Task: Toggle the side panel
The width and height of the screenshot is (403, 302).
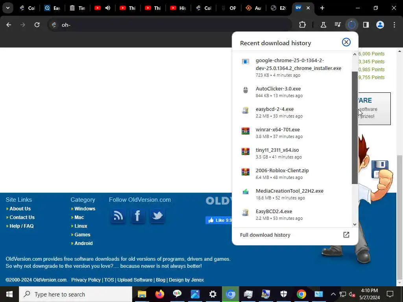Action: pyautogui.click(x=366, y=25)
